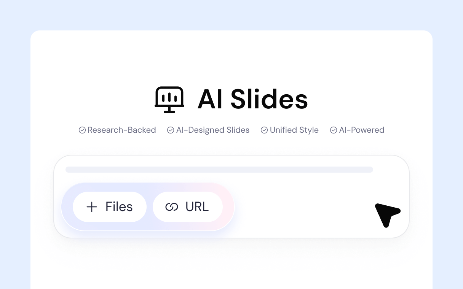Viewport: 463px width, 289px height.
Task: Click the plus icon in the Files button
Action: [92, 207]
